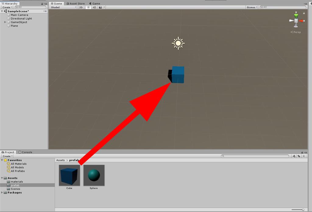Click the lock icon on the Hierarchy panel

pyautogui.click(x=42, y=4)
